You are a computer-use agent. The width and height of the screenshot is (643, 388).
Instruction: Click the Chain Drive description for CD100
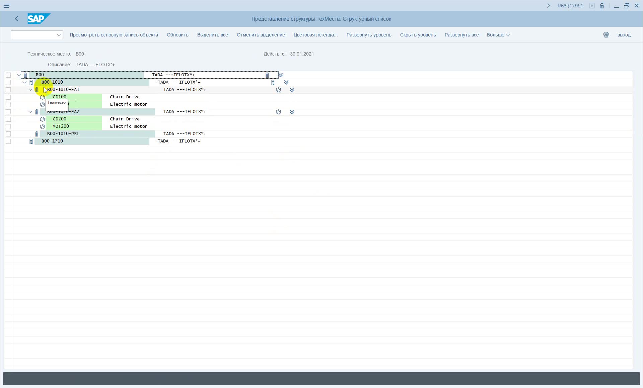click(x=125, y=97)
